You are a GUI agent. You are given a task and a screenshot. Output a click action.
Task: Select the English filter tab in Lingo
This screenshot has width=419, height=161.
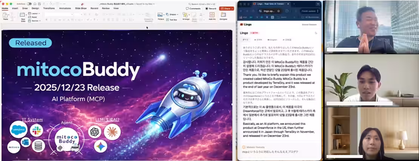point(272,39)
